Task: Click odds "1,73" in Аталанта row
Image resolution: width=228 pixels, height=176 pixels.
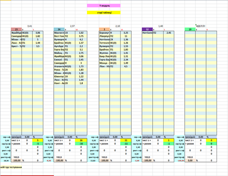Action: tap(81, 66)
